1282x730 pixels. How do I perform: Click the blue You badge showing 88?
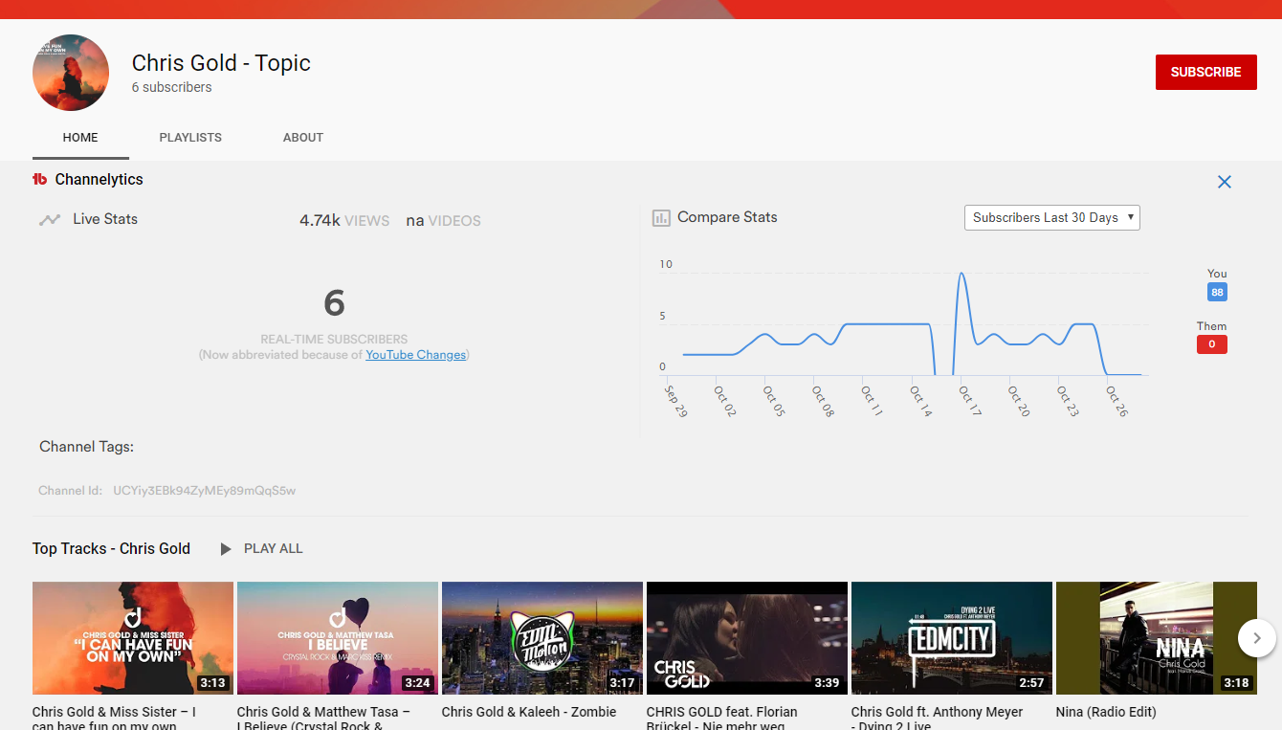pos(1217,293)
